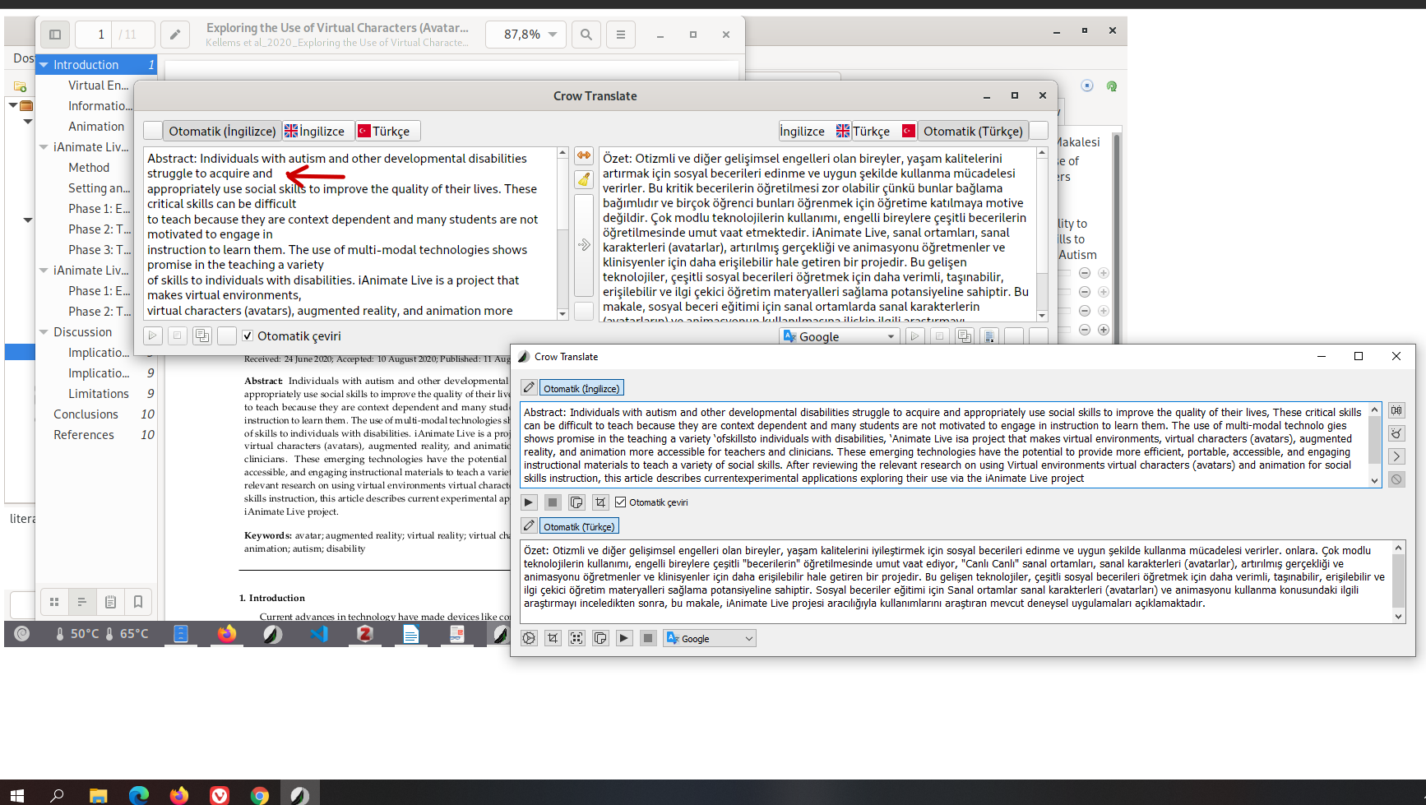Collapse Discussion outline section

(44, 332)
